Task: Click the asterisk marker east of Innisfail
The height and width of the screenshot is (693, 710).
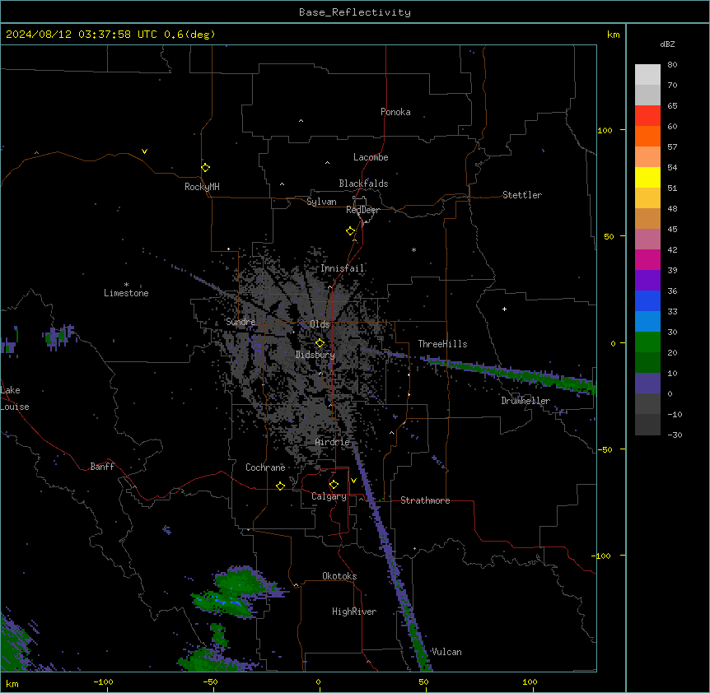Action: point(413,249)
